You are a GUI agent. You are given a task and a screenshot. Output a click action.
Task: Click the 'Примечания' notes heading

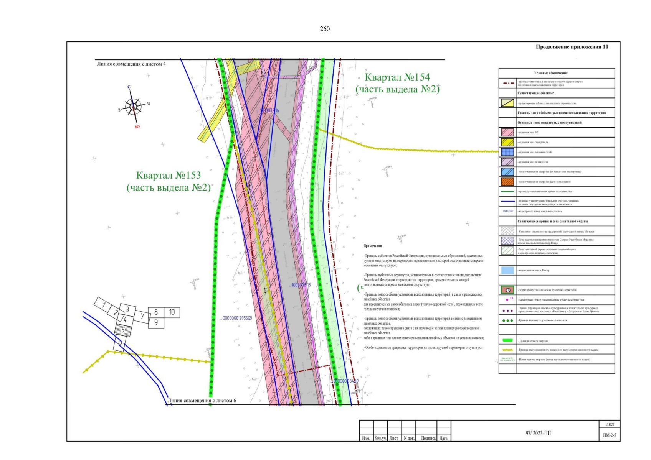point(372,246)
